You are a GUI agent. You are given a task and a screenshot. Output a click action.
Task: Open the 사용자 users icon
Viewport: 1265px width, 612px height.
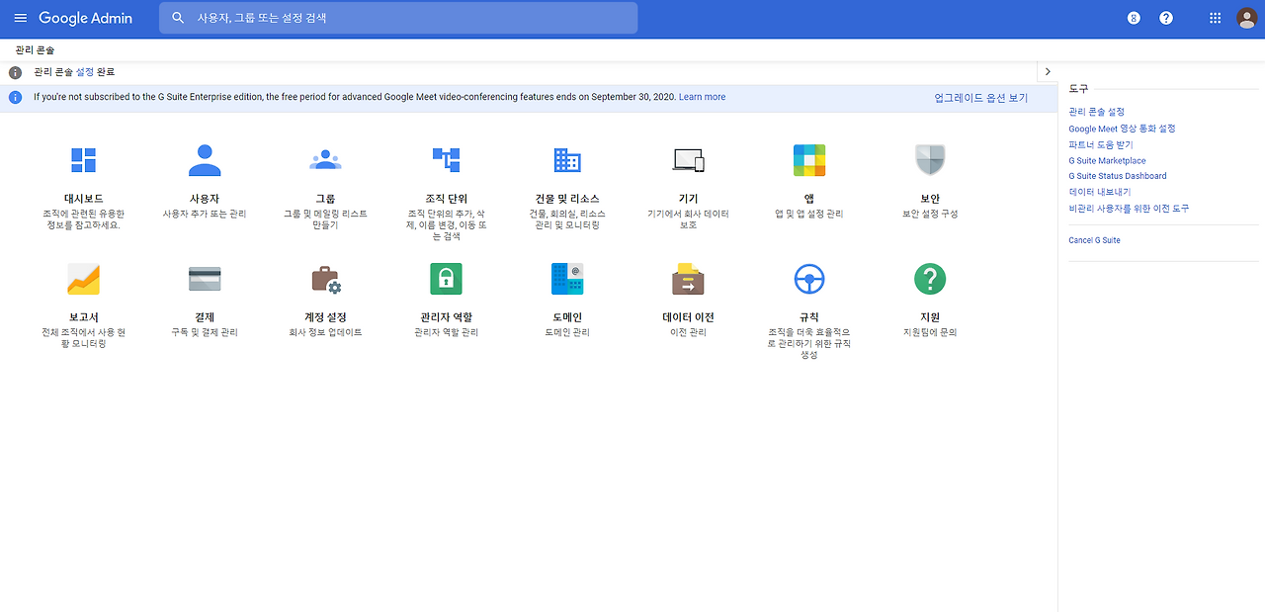[205, 160]
